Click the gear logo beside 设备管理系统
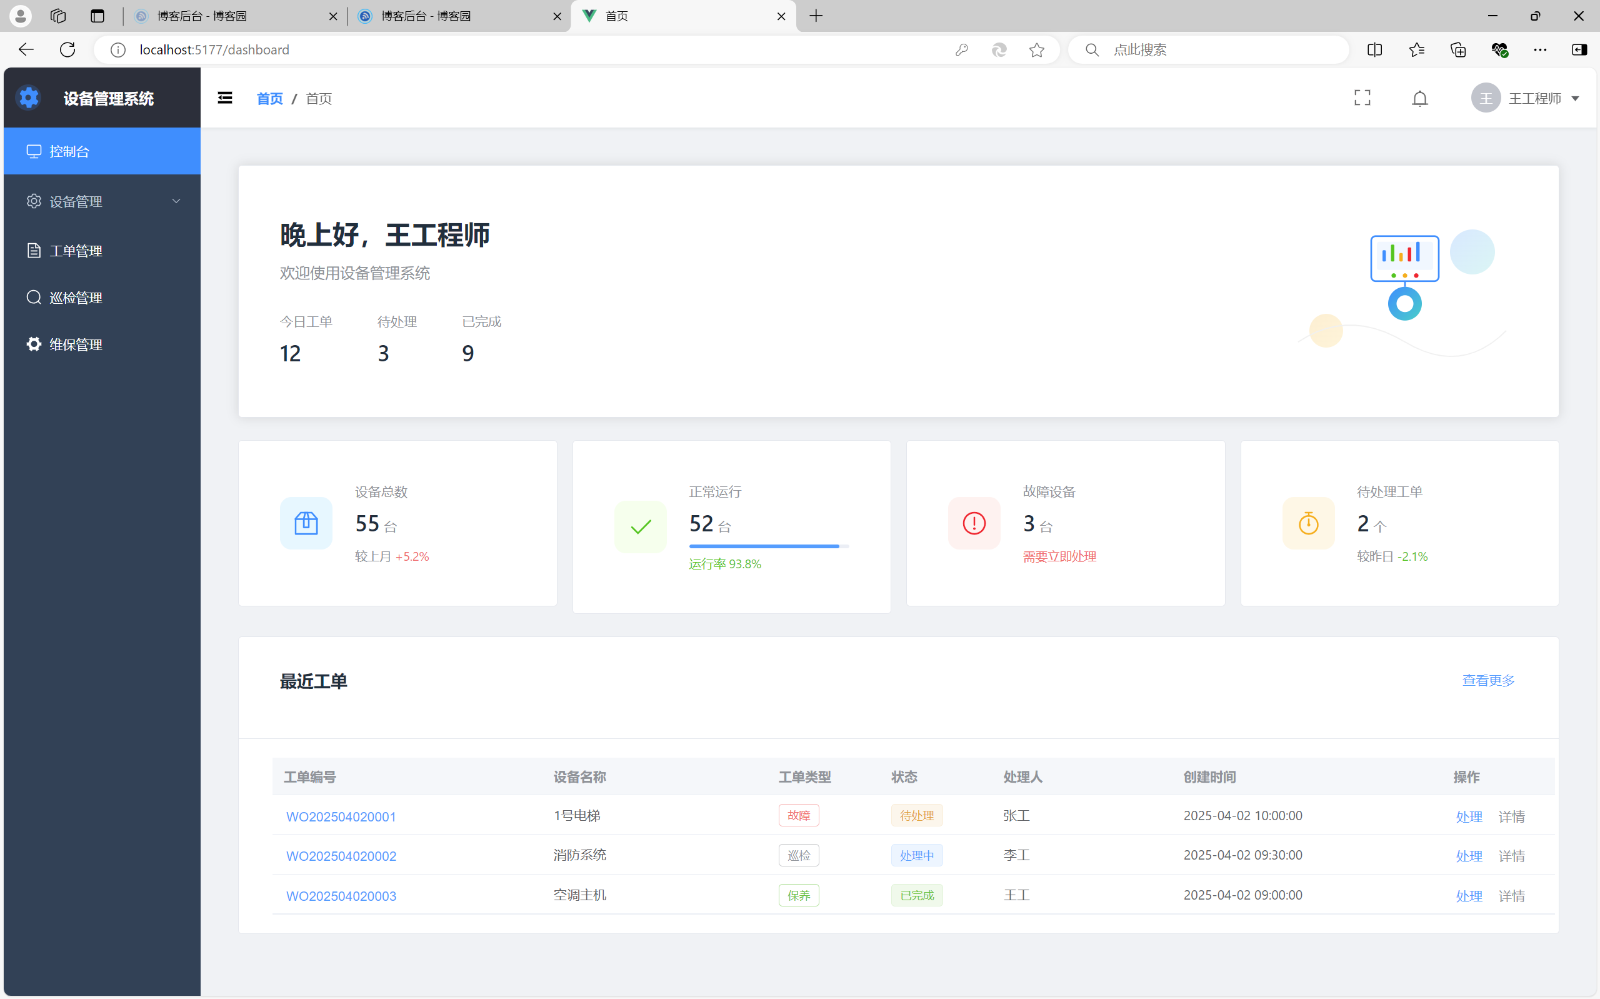Image resolution: width=1600 pixels, height=999 pixels. 28,98
